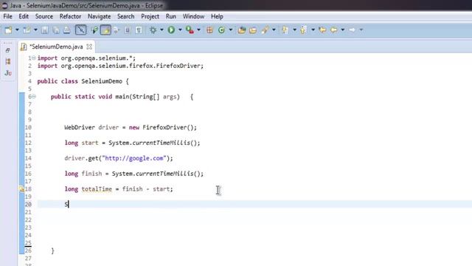Click the Previous Annotation icon

pos(303,30)
